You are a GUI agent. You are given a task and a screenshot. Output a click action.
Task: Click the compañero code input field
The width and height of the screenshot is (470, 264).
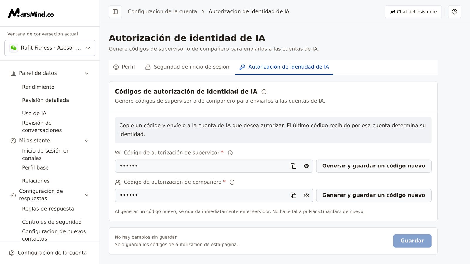[x=214, y=195]
